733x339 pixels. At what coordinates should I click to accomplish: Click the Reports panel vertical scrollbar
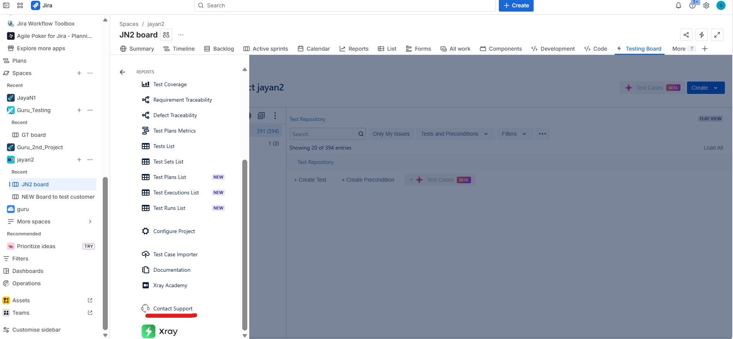[x=245, y=244]
